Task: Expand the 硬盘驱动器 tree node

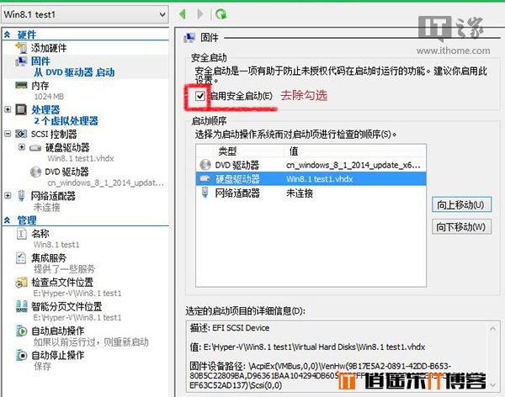Action: (x=22, y=147)
